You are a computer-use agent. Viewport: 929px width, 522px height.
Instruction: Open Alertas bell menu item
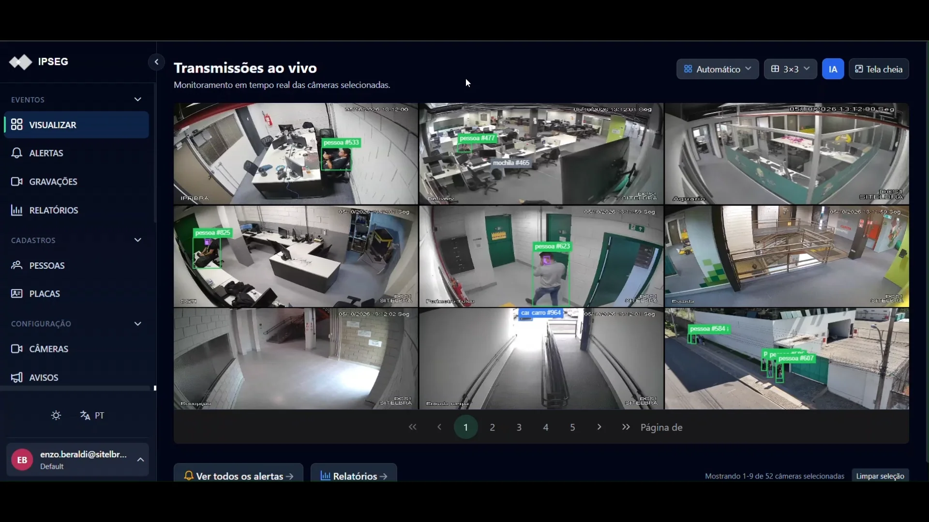(76, 153)
